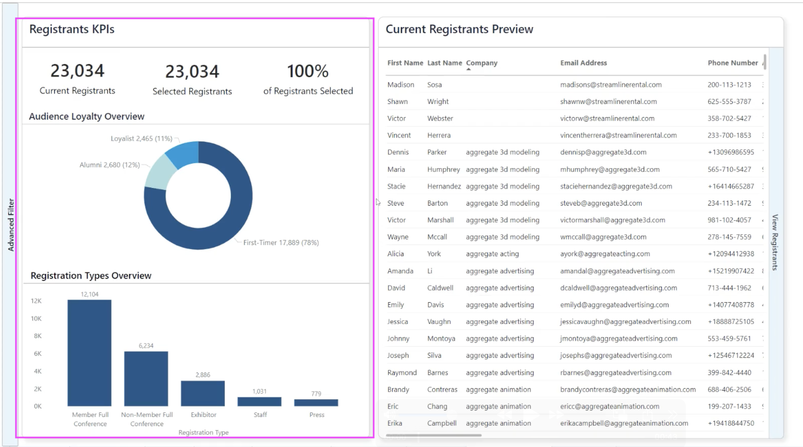
Task: Click the 'aggregate acting' company cell
Action: click(x=492, y=254)
